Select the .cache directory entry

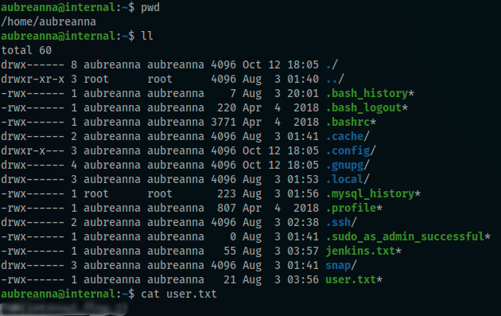pos(344,136)
